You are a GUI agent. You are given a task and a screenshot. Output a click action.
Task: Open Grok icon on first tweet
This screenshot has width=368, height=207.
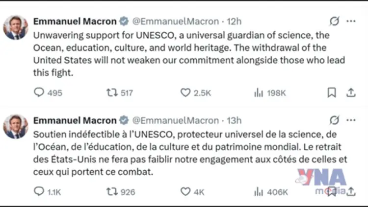click(335, 22)
